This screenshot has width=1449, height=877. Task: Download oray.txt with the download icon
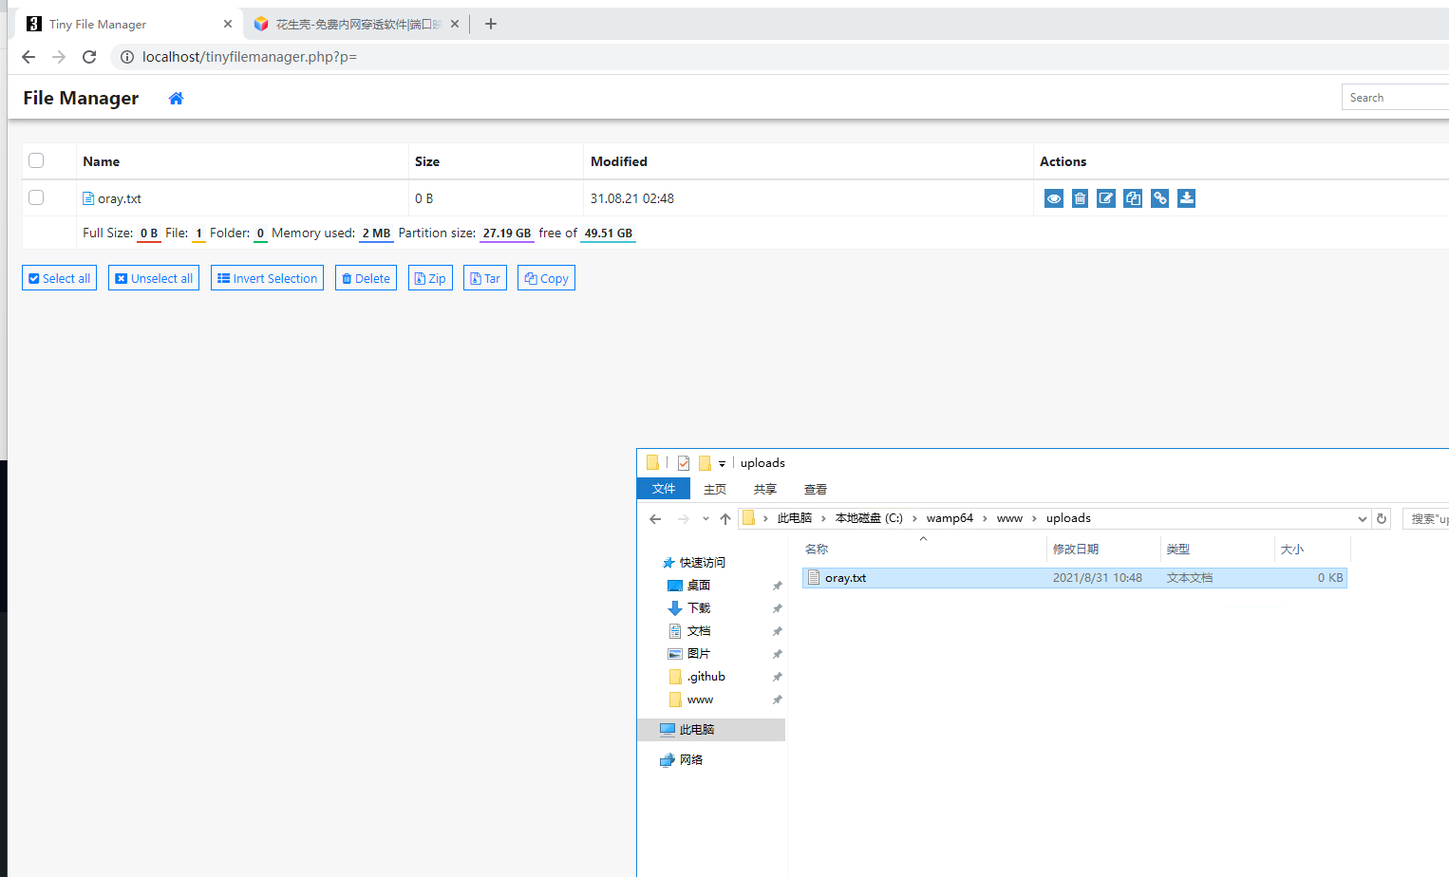tap(1186, 198)
